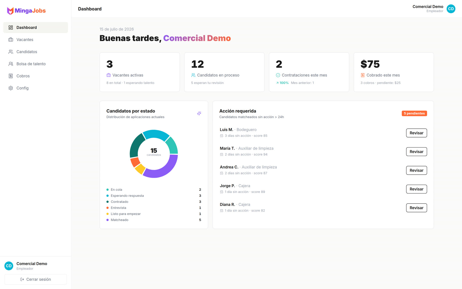Click Revisar for Andrea C.
This screenshot has width=462, height=289.
[x=417, y=170]
